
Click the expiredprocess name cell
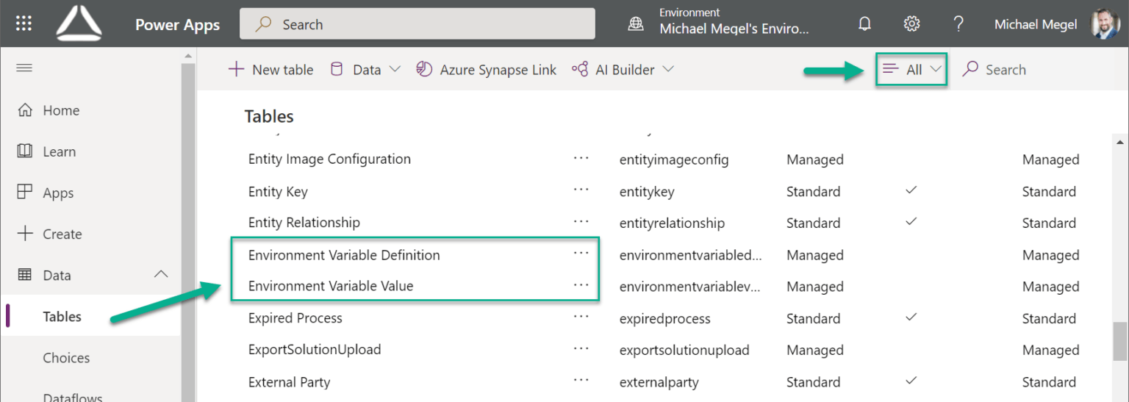coord(665,318)
